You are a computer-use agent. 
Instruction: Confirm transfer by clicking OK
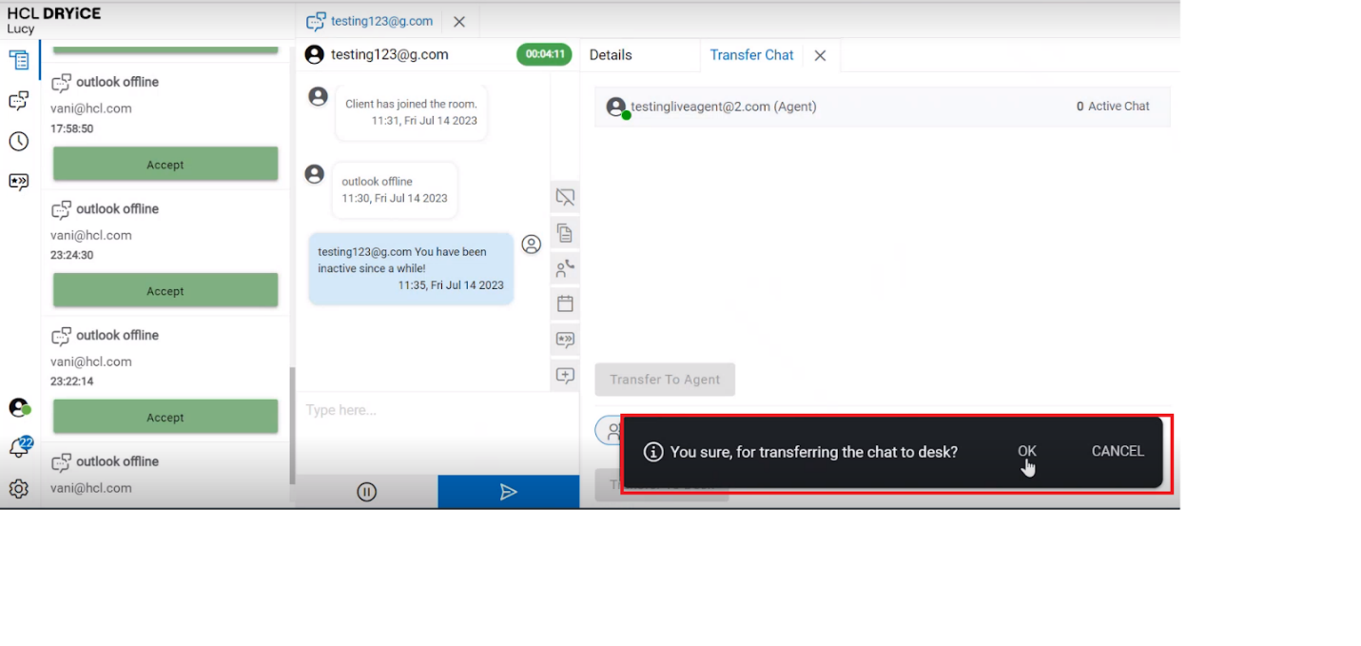1026,452
